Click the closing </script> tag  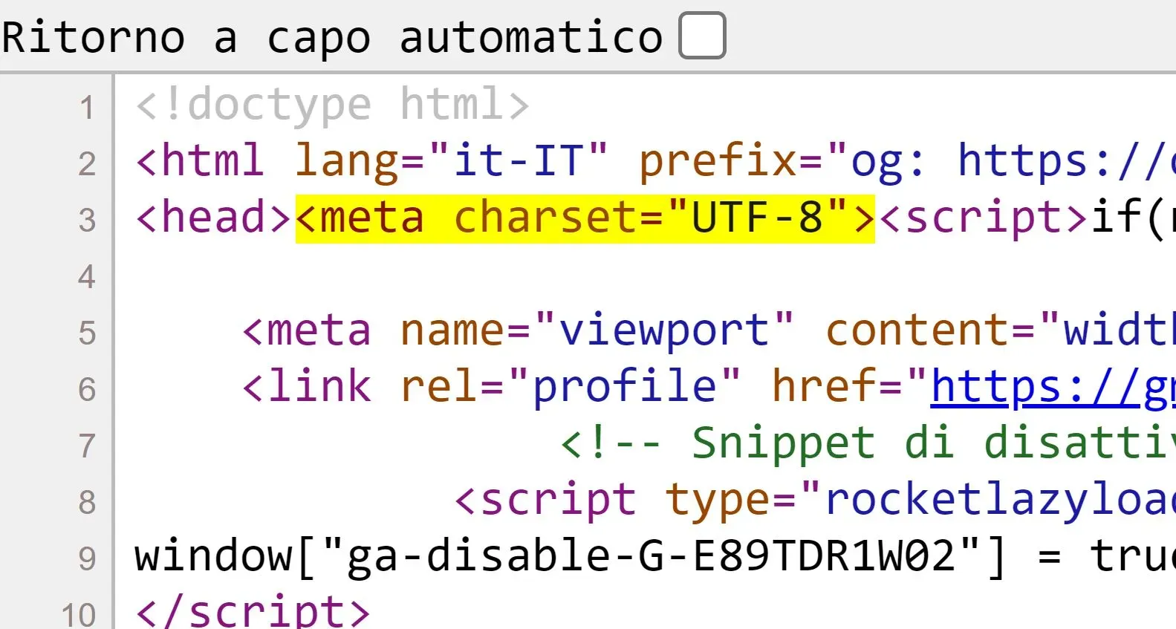253,610
